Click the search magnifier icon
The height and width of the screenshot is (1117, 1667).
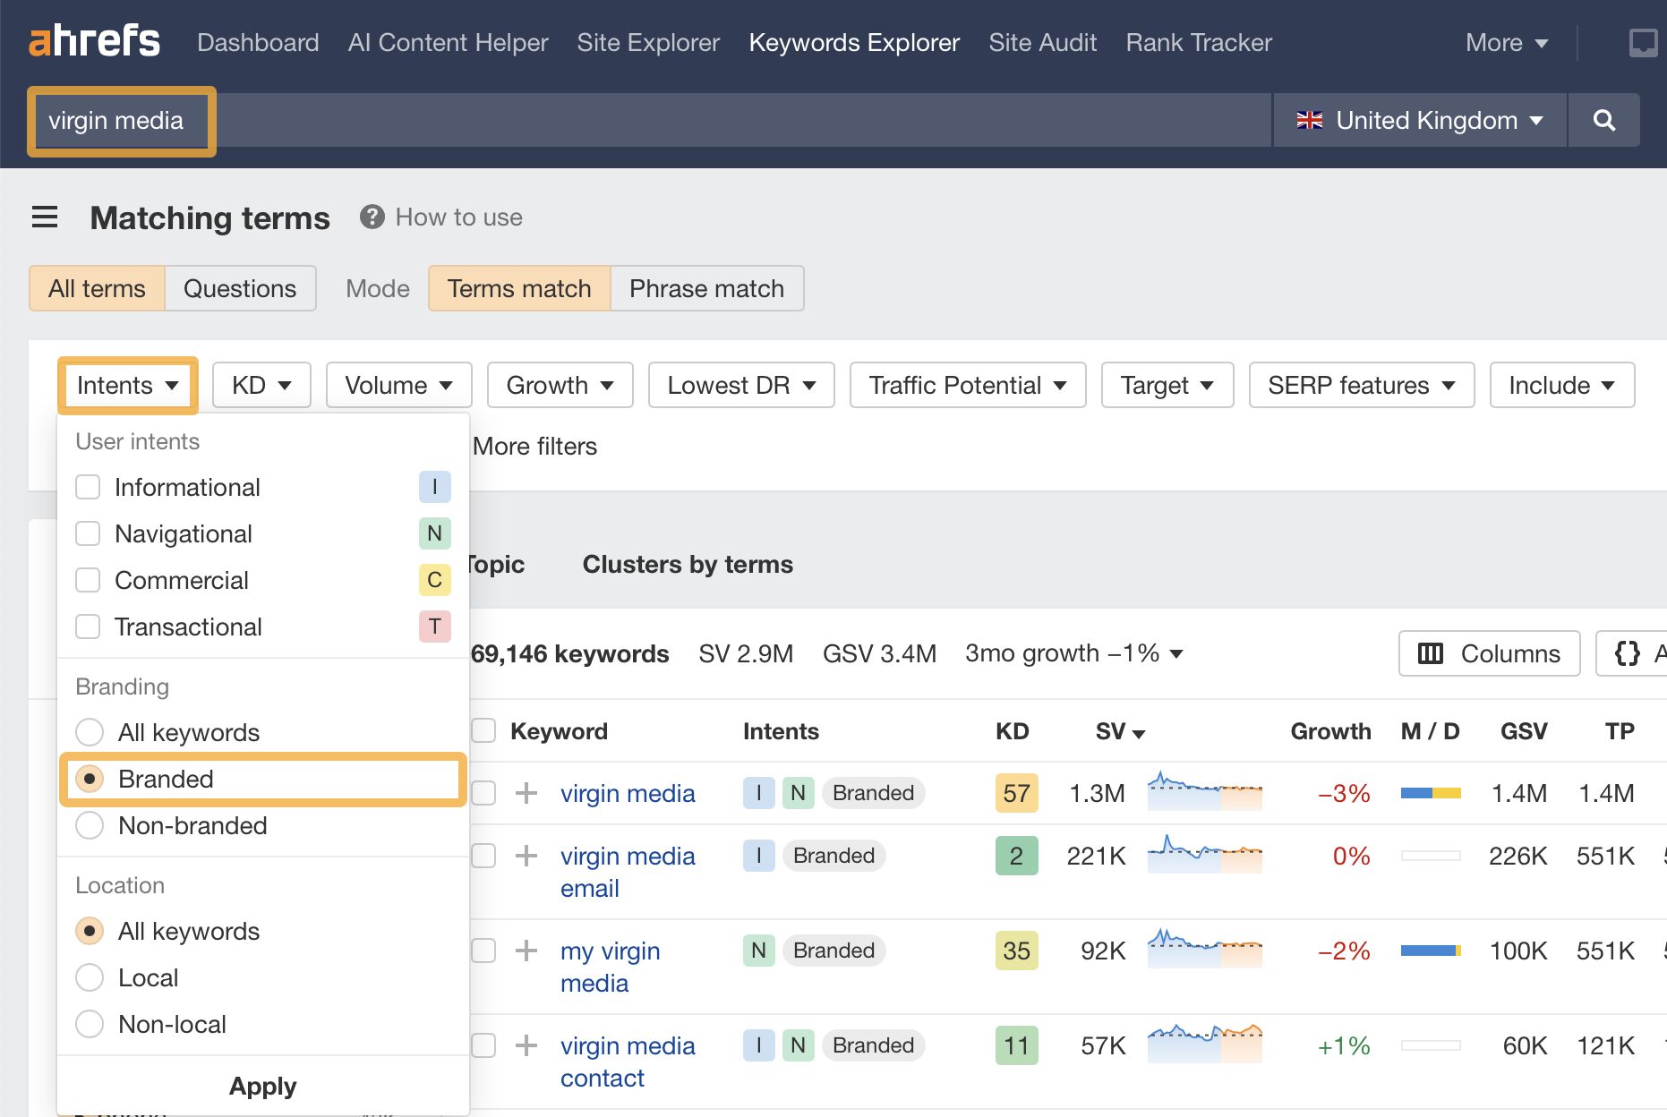1604,120
